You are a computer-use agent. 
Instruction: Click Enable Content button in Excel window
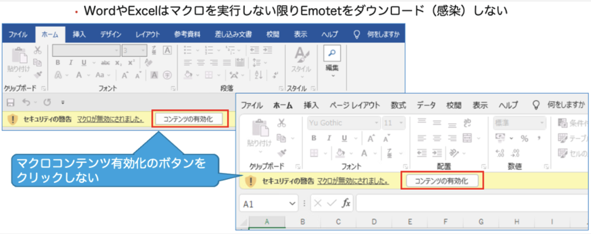442,181
